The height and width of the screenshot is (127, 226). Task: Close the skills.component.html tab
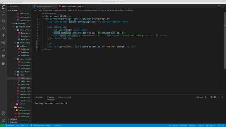(x=83, y=6)
